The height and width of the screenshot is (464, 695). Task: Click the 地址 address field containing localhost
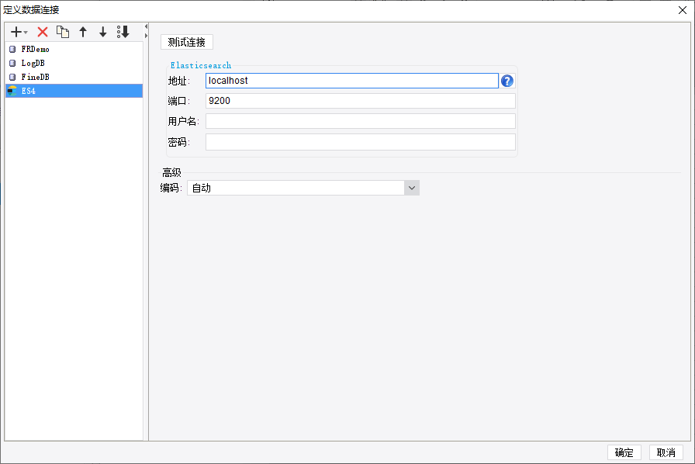point(351,81)
